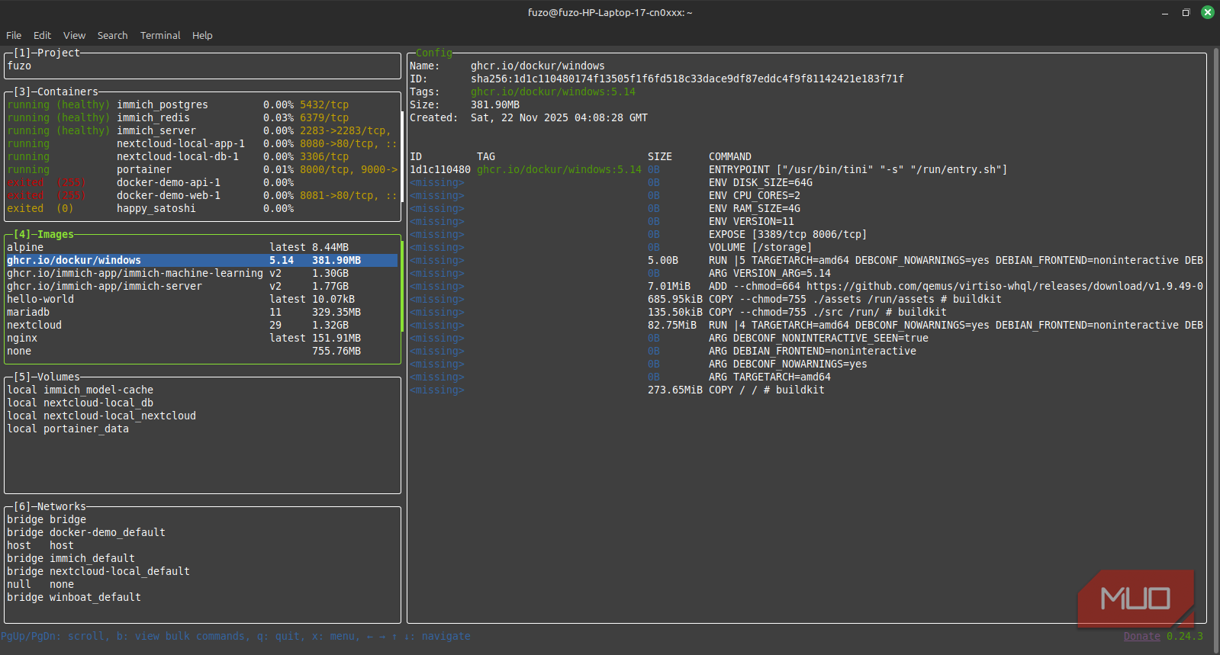The width and height of the screenshot is (1220, 655).
Task: Select the happy_satoshi container
Action: click(x=202, y=208)
